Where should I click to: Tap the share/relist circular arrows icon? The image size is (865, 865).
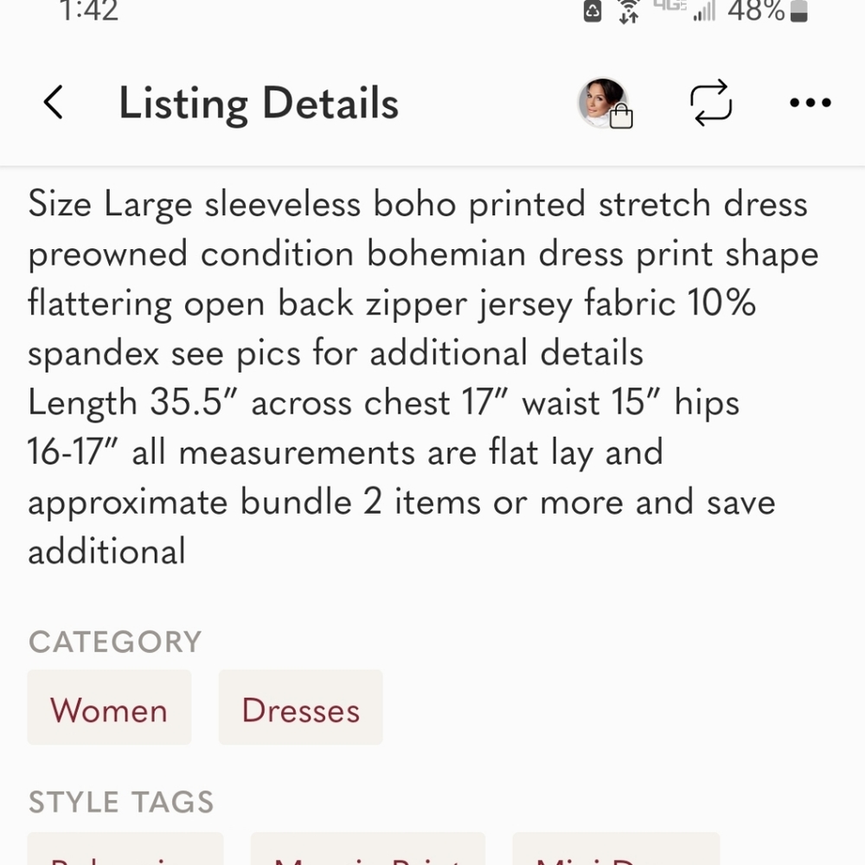711,102
